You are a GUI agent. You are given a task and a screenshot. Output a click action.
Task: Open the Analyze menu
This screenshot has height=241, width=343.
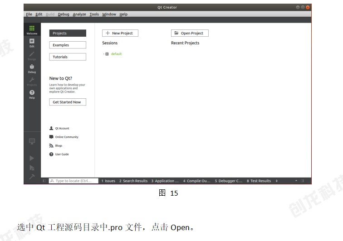point(79,14)
